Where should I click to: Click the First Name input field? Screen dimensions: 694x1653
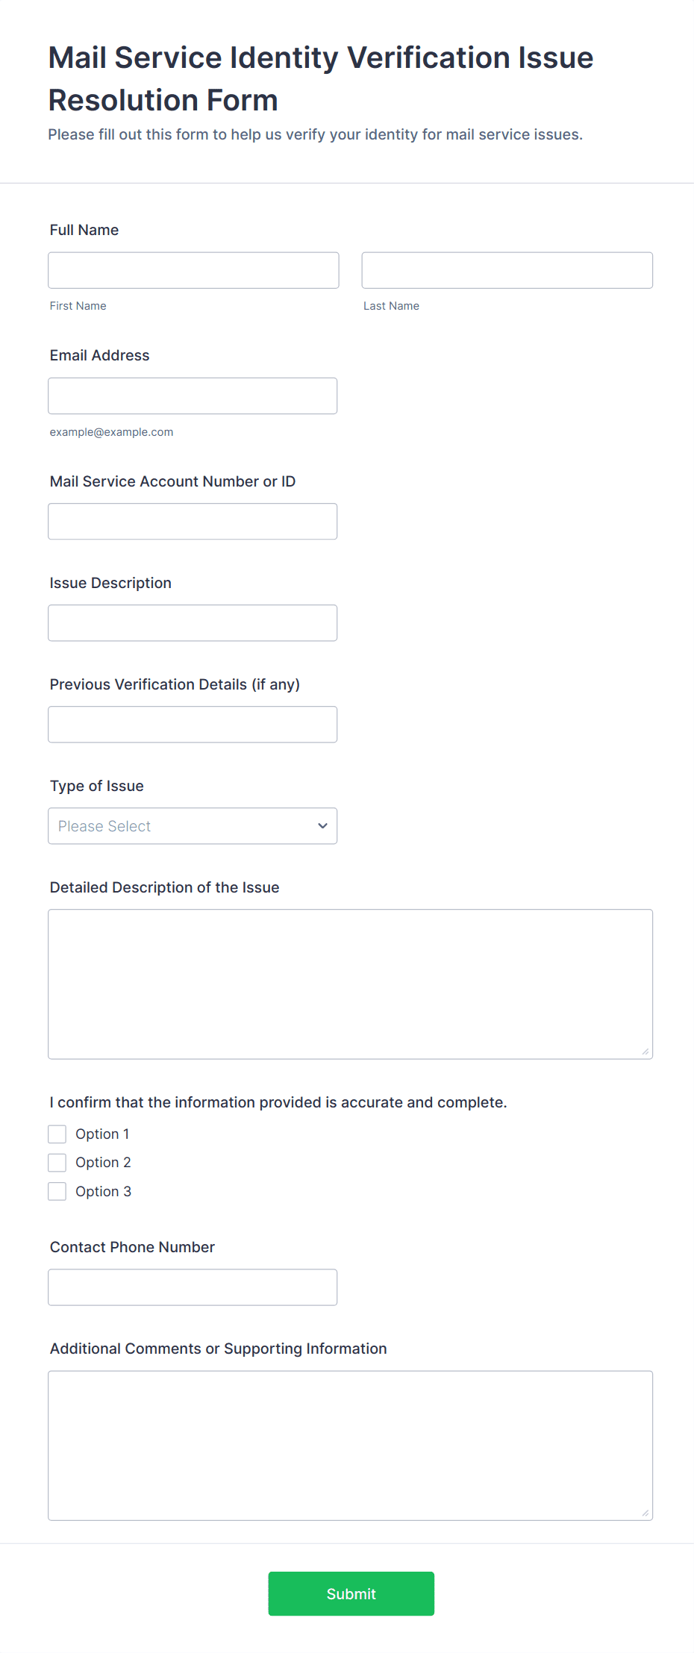click(x=193, y=270)
